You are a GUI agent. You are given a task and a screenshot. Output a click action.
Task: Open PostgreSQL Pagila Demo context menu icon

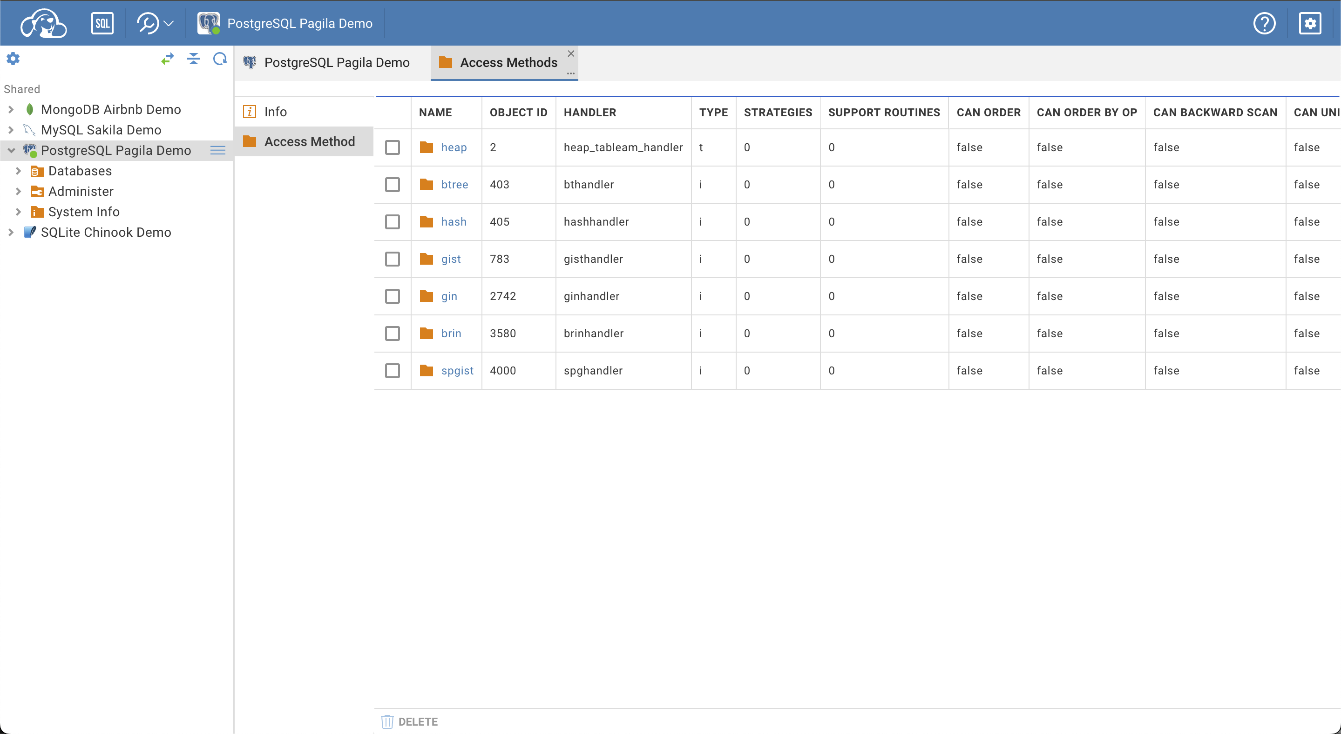pyautogui.click(x=217, y=150)
